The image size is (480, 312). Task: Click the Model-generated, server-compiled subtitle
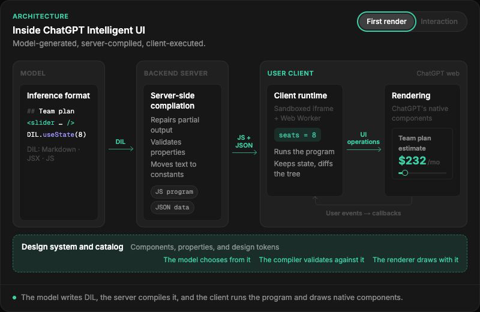tap(109, 43)
